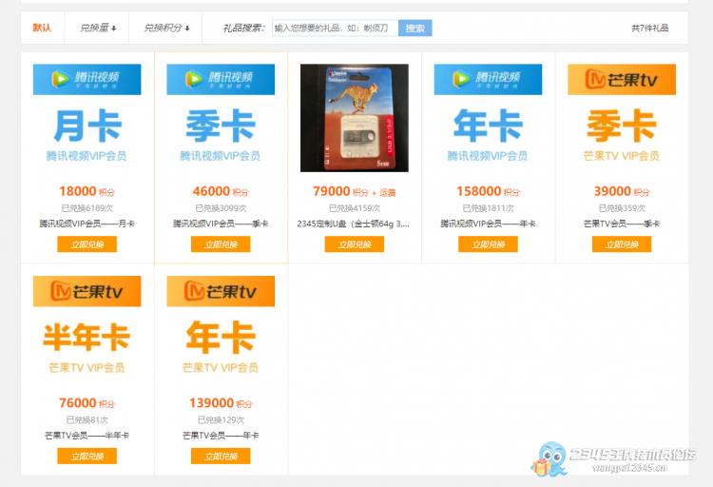This screenshot has height=487, width=713.
Task: Redeem the 46000 积分 季卡 with 立即兑换
Action: pos(221,243)
